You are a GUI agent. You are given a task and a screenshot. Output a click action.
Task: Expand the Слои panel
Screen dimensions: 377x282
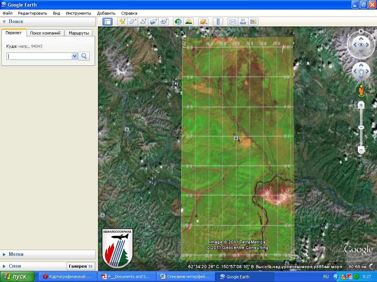(x=4, y=266)
